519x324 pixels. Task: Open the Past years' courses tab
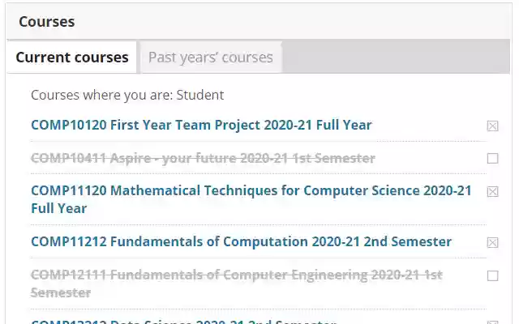pos(210,58)
